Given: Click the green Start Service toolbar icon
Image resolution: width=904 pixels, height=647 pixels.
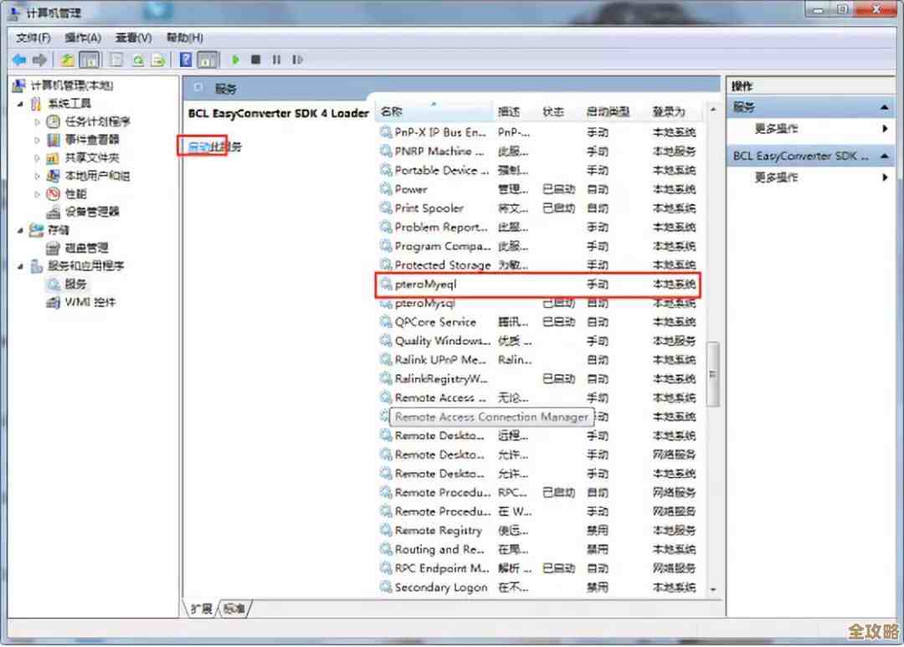Looking at the screenshot, I should tap(236, 60).
